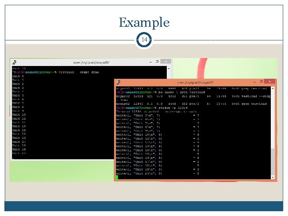Maximize the back terminal window

pos(157,62)
